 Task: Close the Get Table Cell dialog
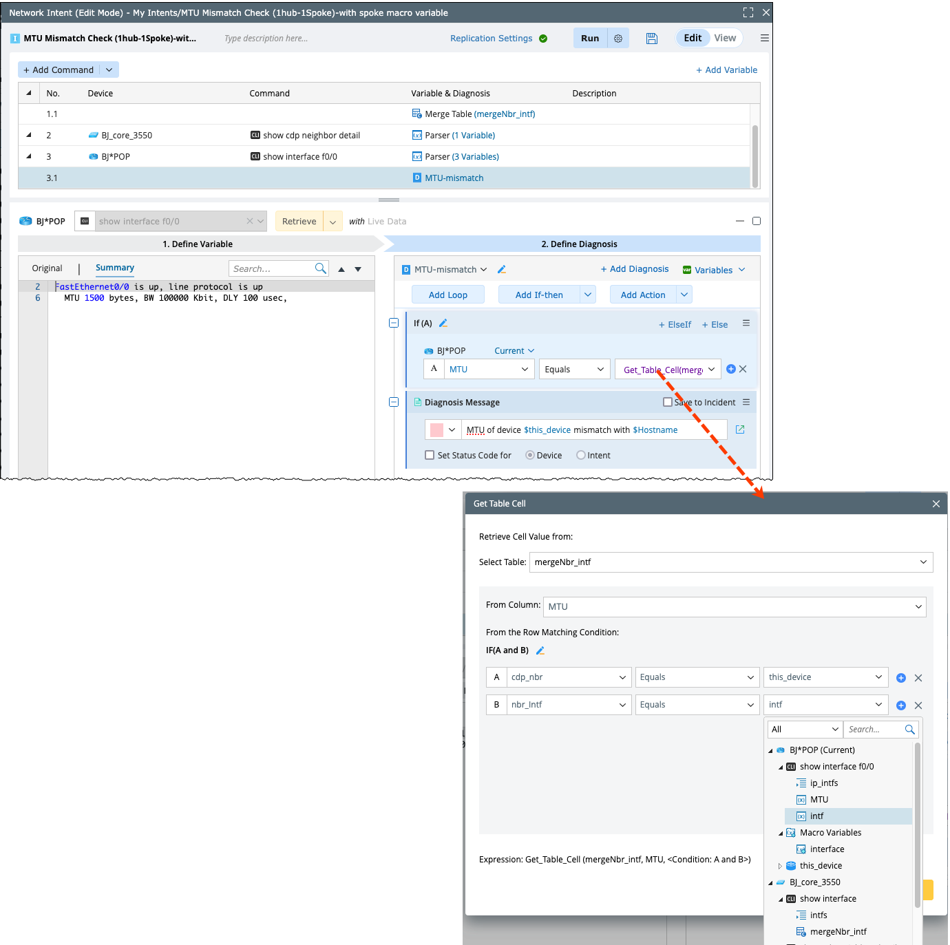coord(936,504)
